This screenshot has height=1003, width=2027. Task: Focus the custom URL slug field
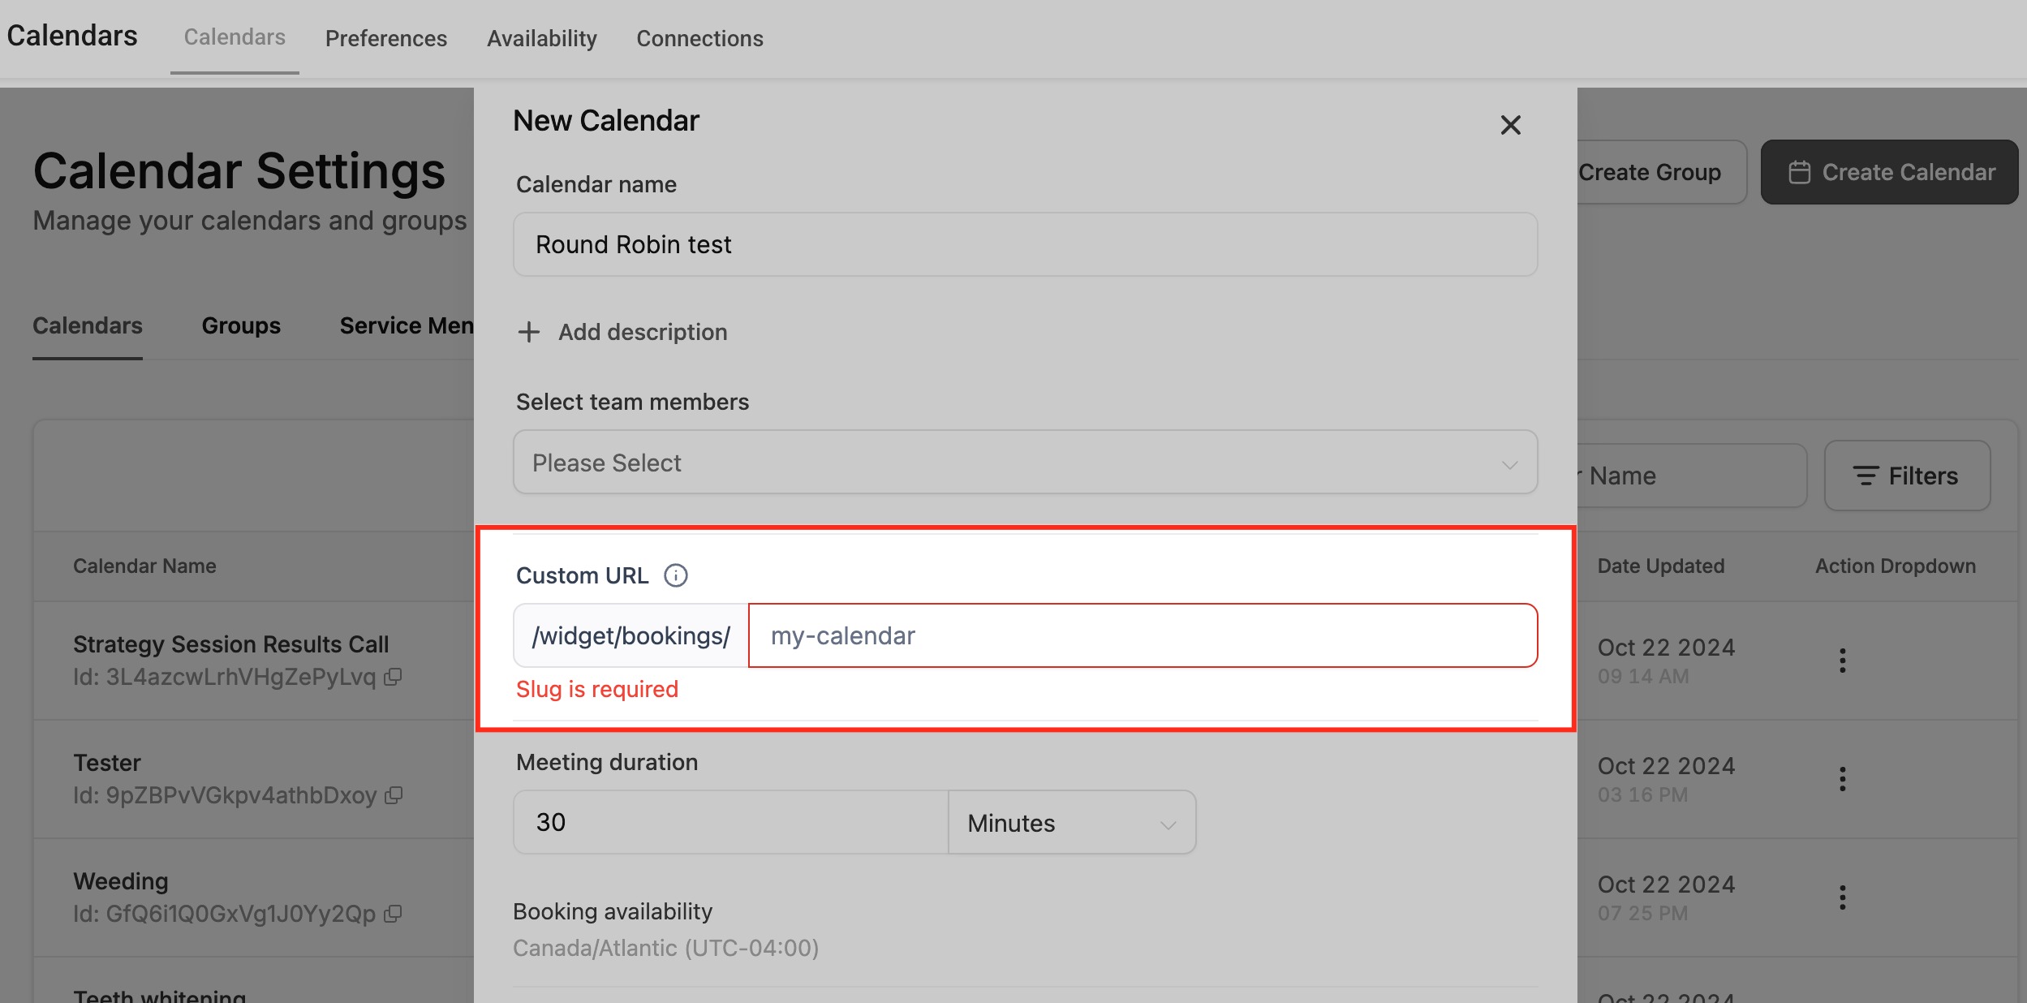pyautogui.click(x=1141, y=635)
